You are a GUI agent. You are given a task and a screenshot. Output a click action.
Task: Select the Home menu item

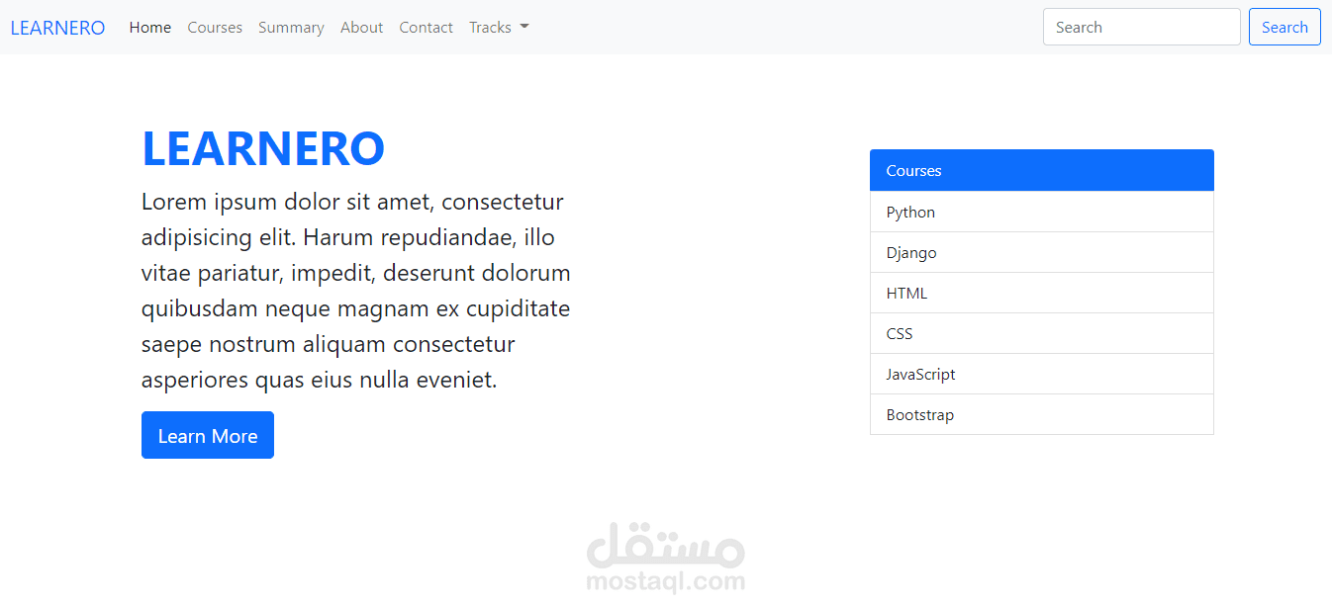click(149, 27)
